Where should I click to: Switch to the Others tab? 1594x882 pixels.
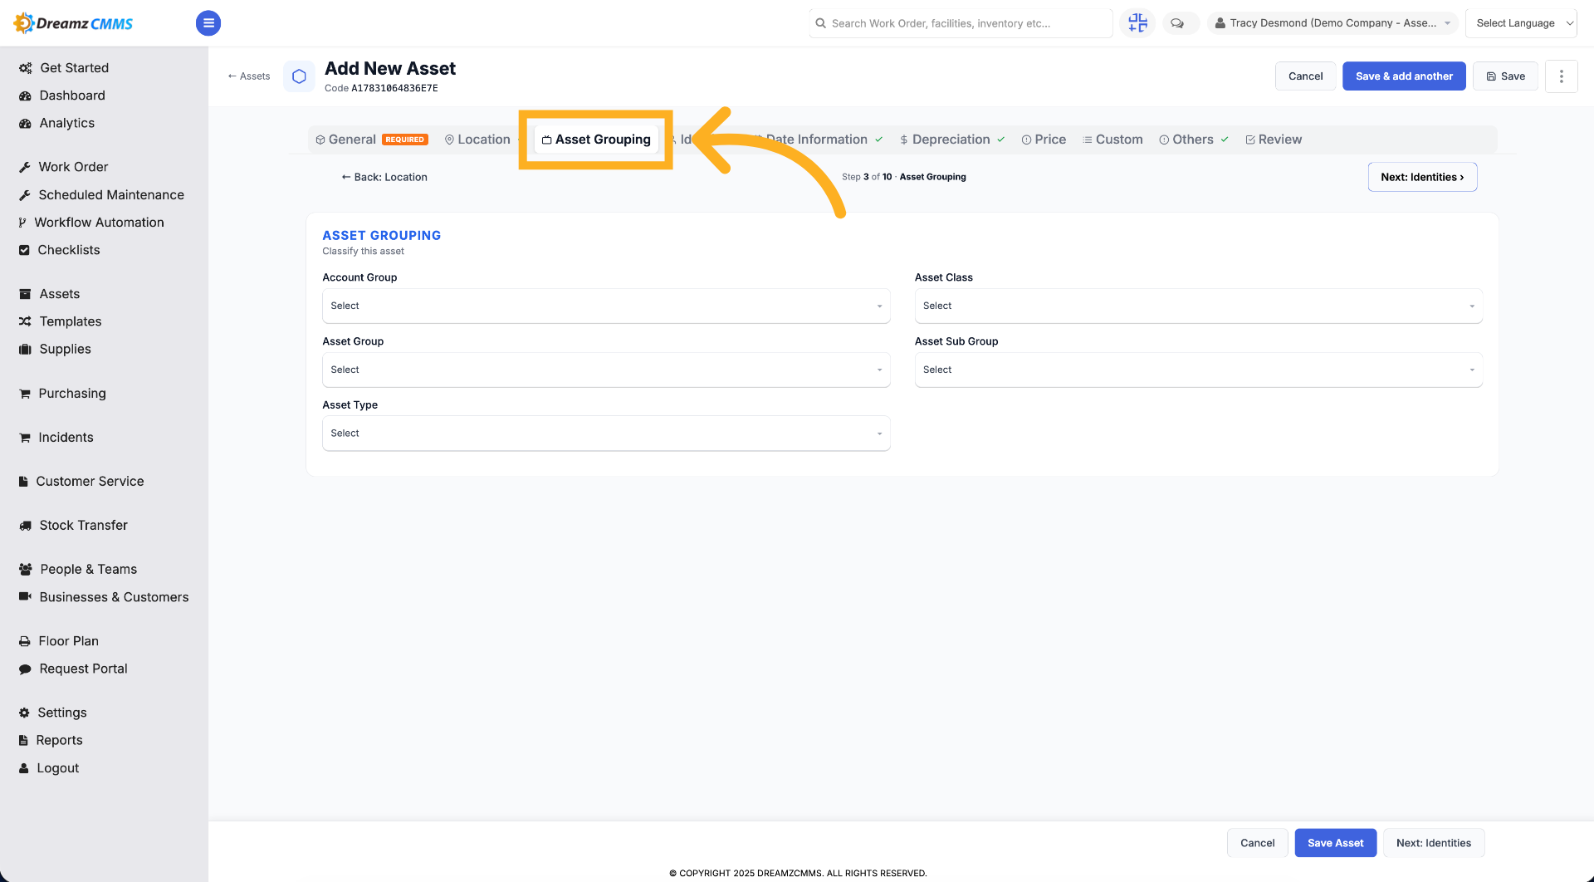(1193, 140)
